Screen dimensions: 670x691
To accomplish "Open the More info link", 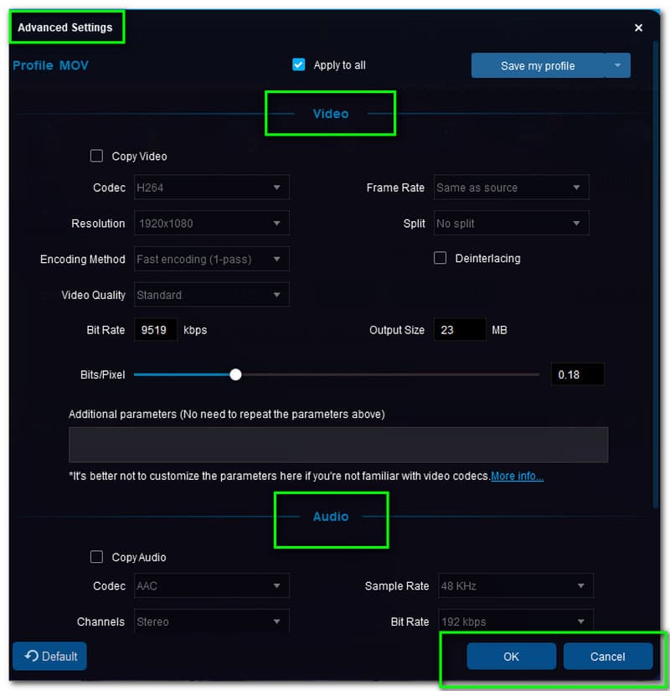I will tap(517, 476).
